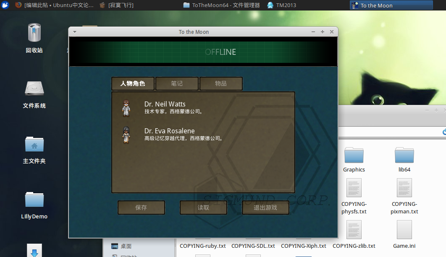Switch to the TM2013 taskbar window
This screenshot has width=446, height=257.
pos(282,5)
